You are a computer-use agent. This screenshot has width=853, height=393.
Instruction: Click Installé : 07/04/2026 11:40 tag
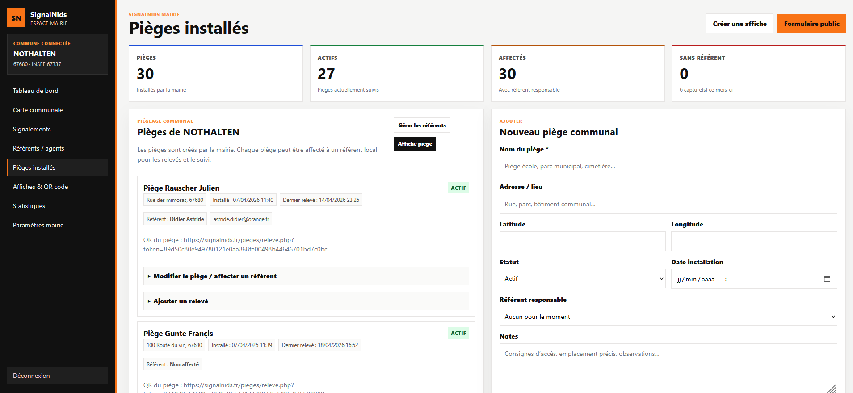tap(243, 200)
